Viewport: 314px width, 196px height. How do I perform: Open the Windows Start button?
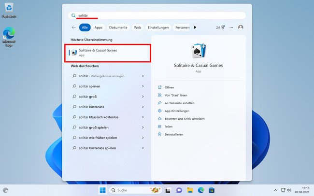(102, 190)
